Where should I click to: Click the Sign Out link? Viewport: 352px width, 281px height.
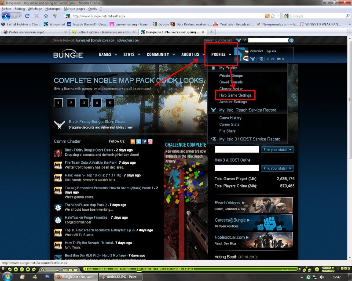[x=271, y=51]
